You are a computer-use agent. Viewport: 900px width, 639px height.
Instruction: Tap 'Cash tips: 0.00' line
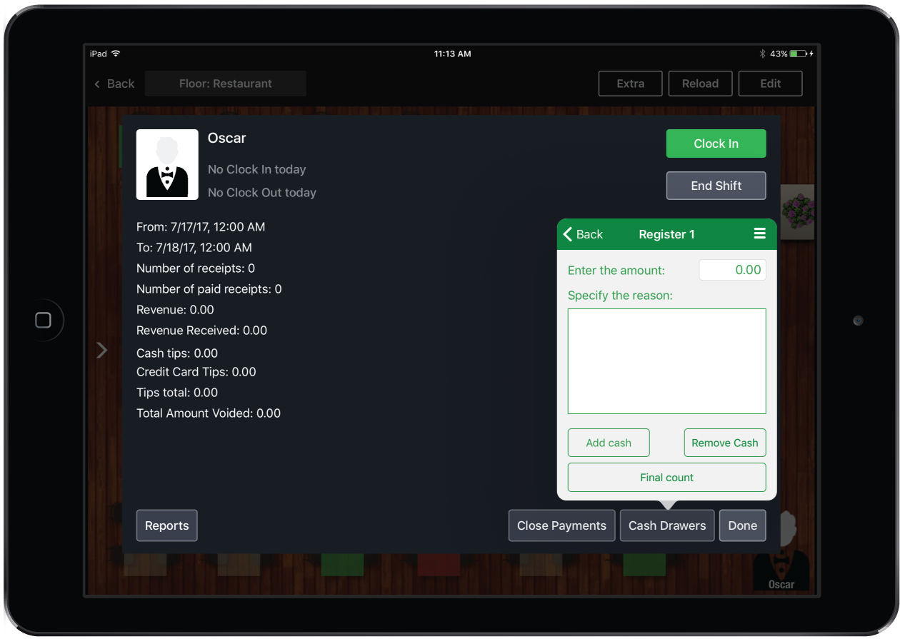[177, 353]
